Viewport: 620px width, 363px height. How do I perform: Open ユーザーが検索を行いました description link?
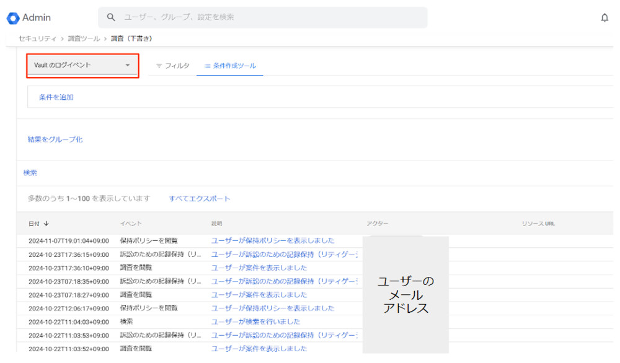255,321
